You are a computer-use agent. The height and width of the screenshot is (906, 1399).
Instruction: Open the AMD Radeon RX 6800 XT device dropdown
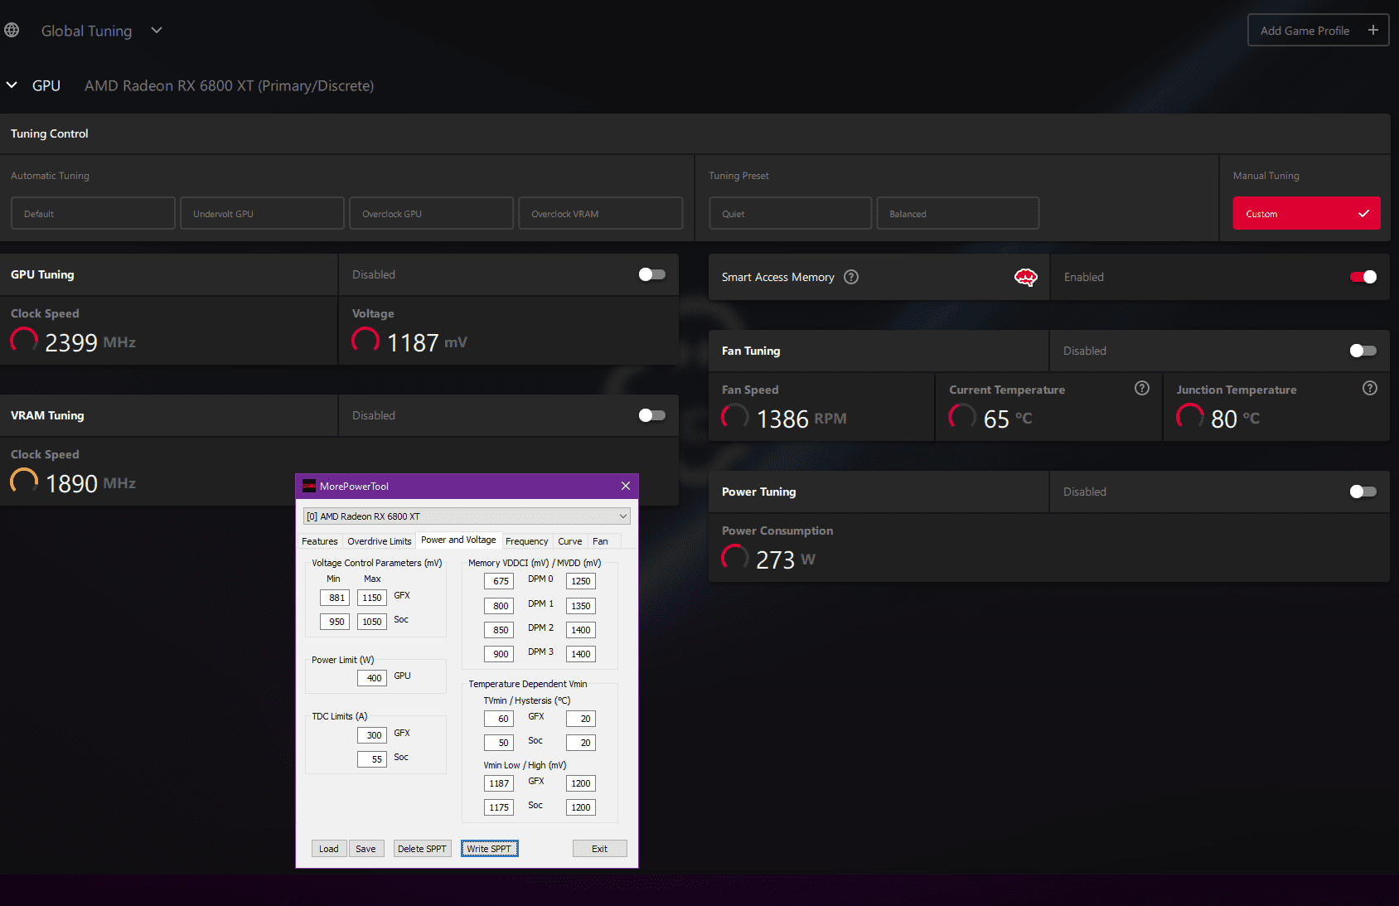point(467,516)
